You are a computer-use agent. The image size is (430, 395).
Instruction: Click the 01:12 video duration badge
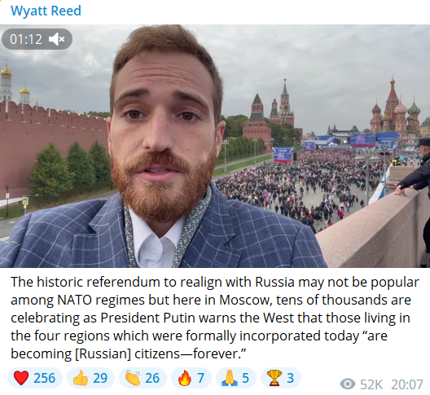coord(37,39)
